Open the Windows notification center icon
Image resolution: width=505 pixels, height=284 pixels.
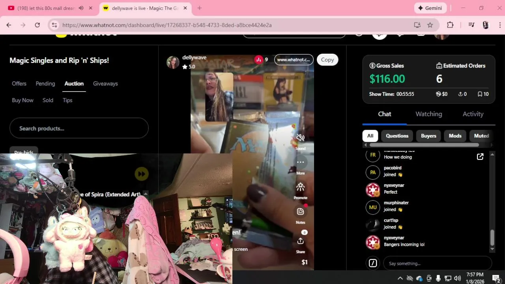point(496,278)
